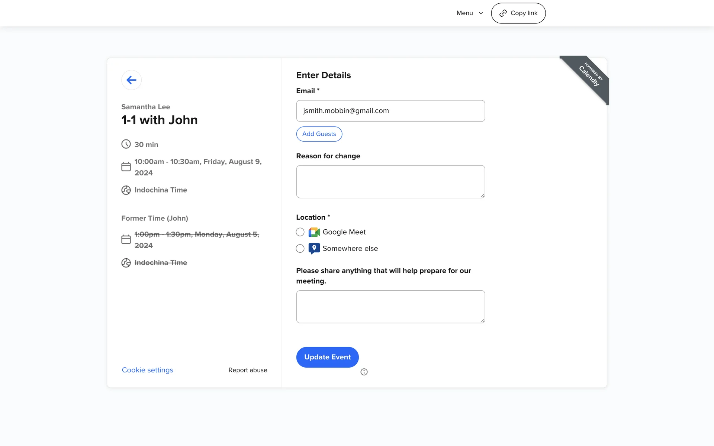Click the blue back arrow icon
The width and height of the screenshot is (714, 446).
point(131,80)
